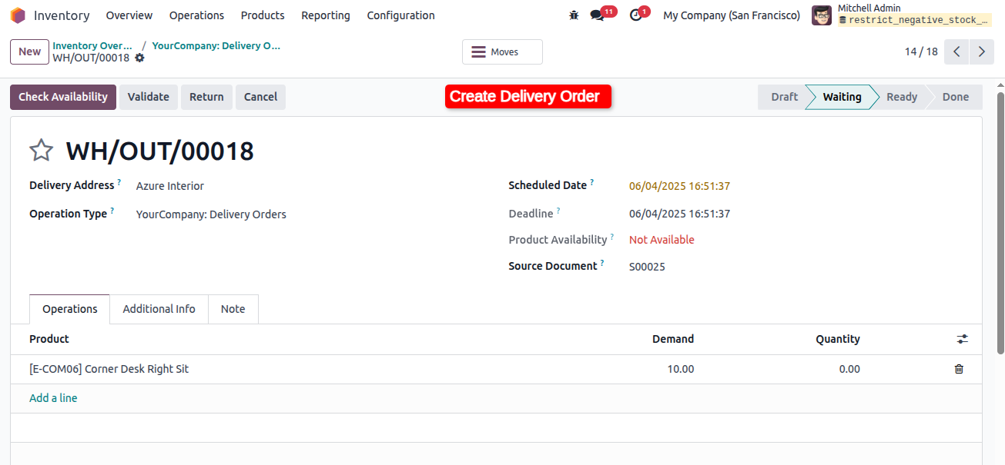This screenshot has width=1005, height=465.
Task: Delete the Corner Desk Right Sit line
Action: coord(959,369)
